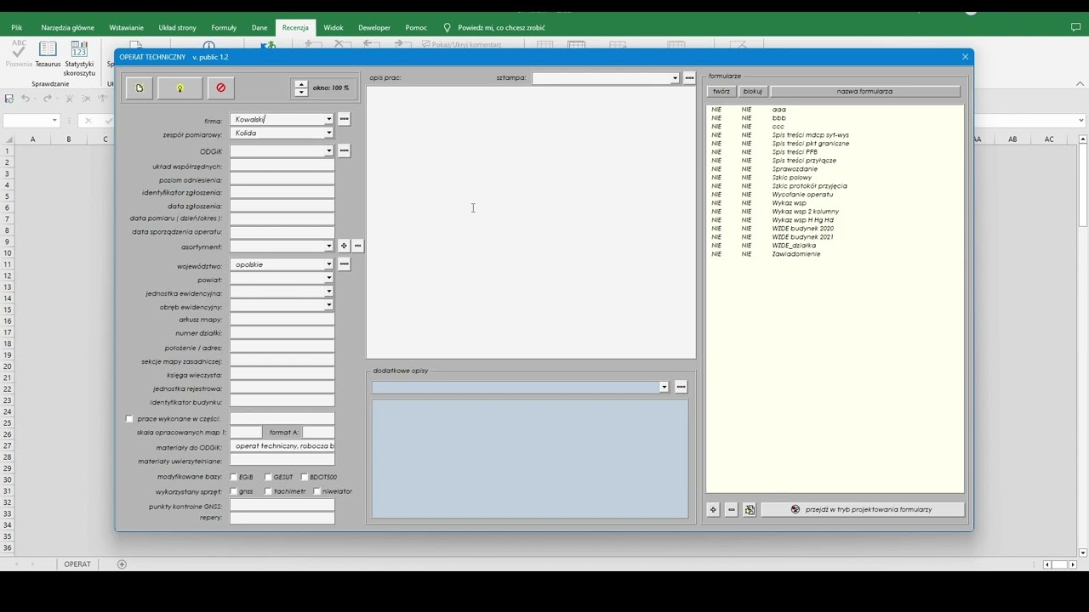Click the ellipsis button in dodatkowe opisy

coord(681,387)
